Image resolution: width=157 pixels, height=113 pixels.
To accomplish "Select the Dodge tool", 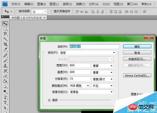I will click(x=5, y=91).
